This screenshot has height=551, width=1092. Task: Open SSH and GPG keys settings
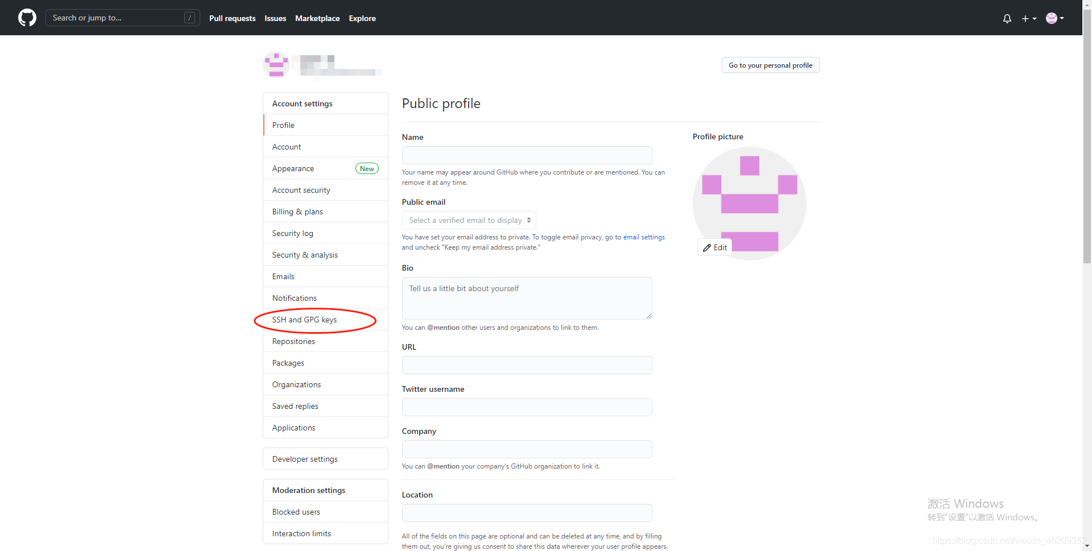pyautogui.click(x=325, y=320)
